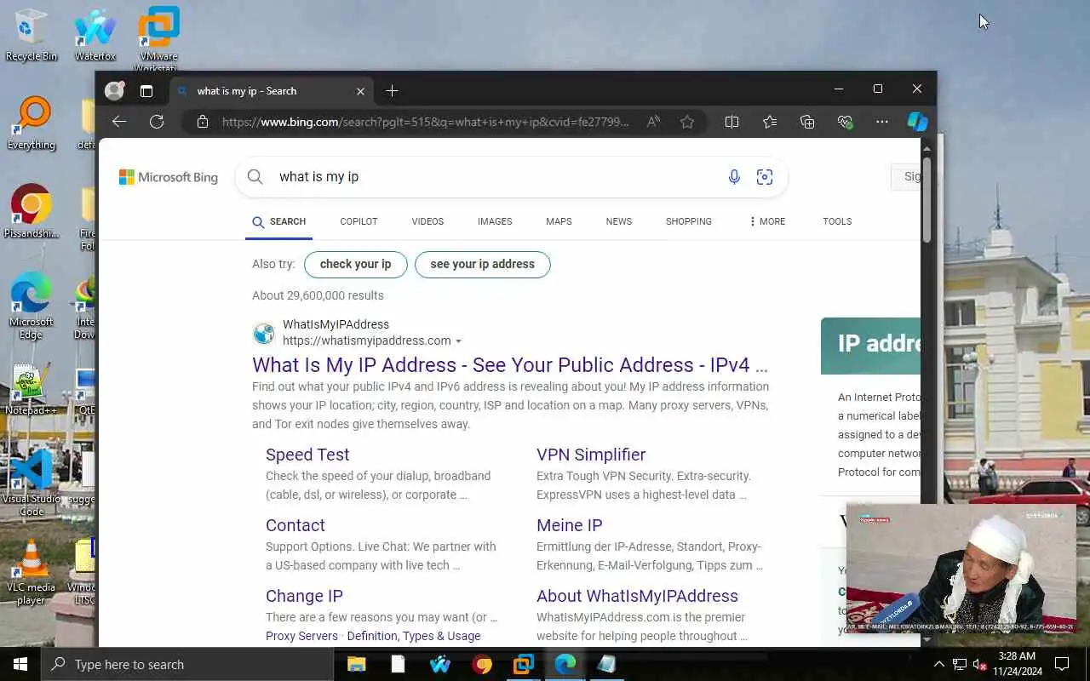Screen dimensions: 1090x681
Task: Open Waterfox desktop shortcut
Action: point(95,36)
